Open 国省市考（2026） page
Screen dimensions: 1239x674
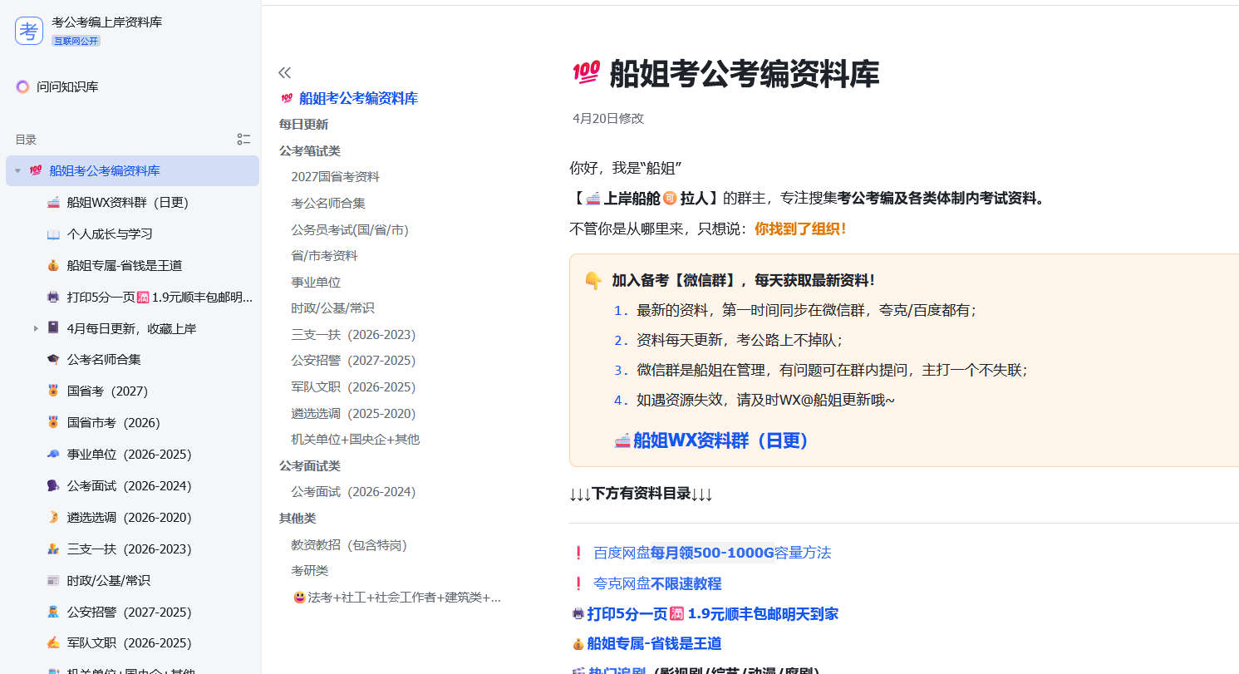[113, 422]
